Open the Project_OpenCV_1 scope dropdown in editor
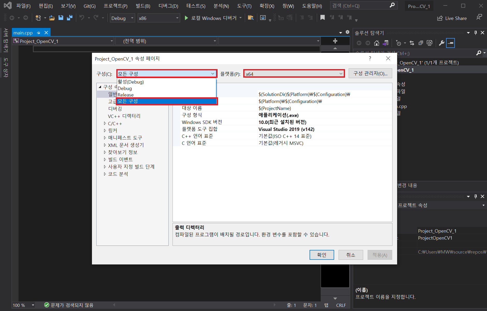Viewport: 487px width, 311px height. 63,41
